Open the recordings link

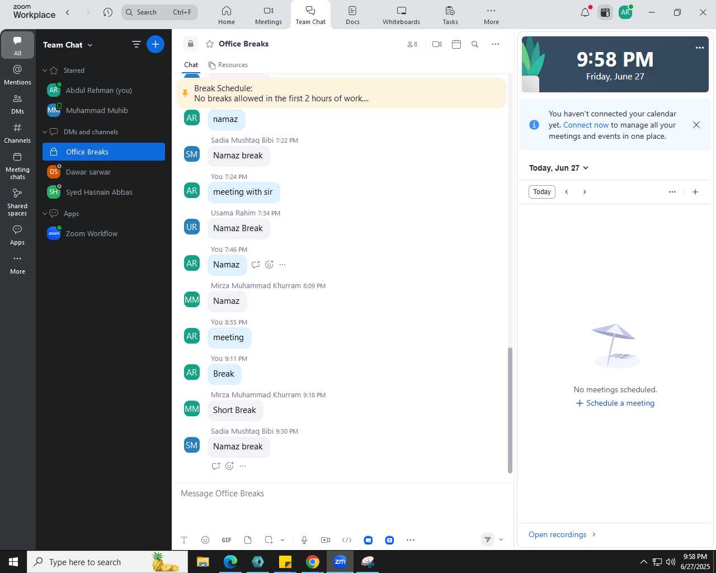562,534
